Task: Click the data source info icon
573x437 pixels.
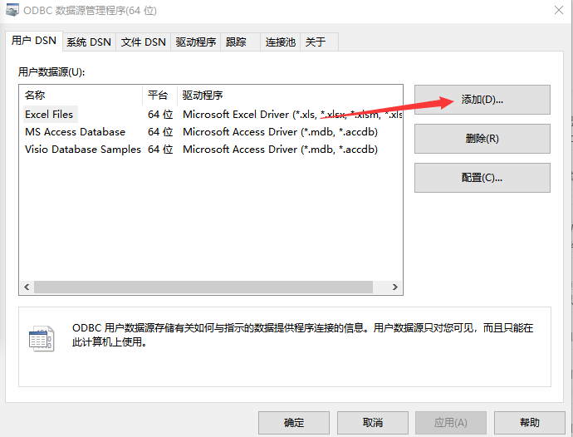Action: coord(41,339)
